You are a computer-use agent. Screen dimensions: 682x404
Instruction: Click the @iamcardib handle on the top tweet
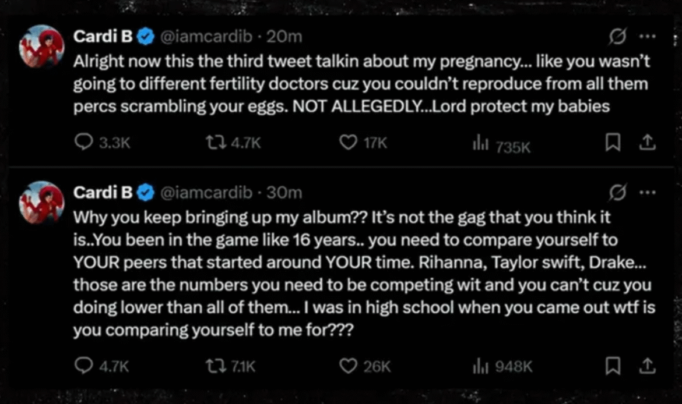[208, 36]
